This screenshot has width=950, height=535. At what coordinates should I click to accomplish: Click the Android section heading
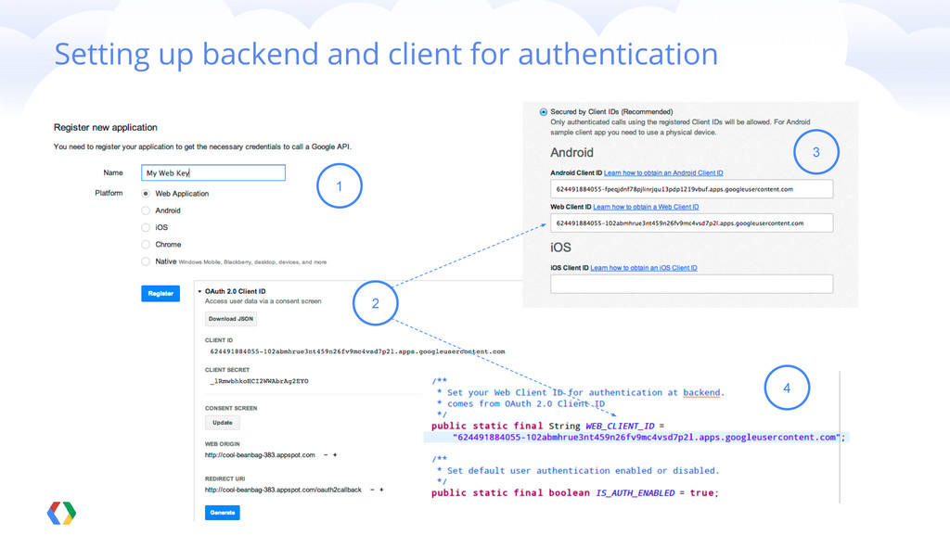(x=571, y=152)
